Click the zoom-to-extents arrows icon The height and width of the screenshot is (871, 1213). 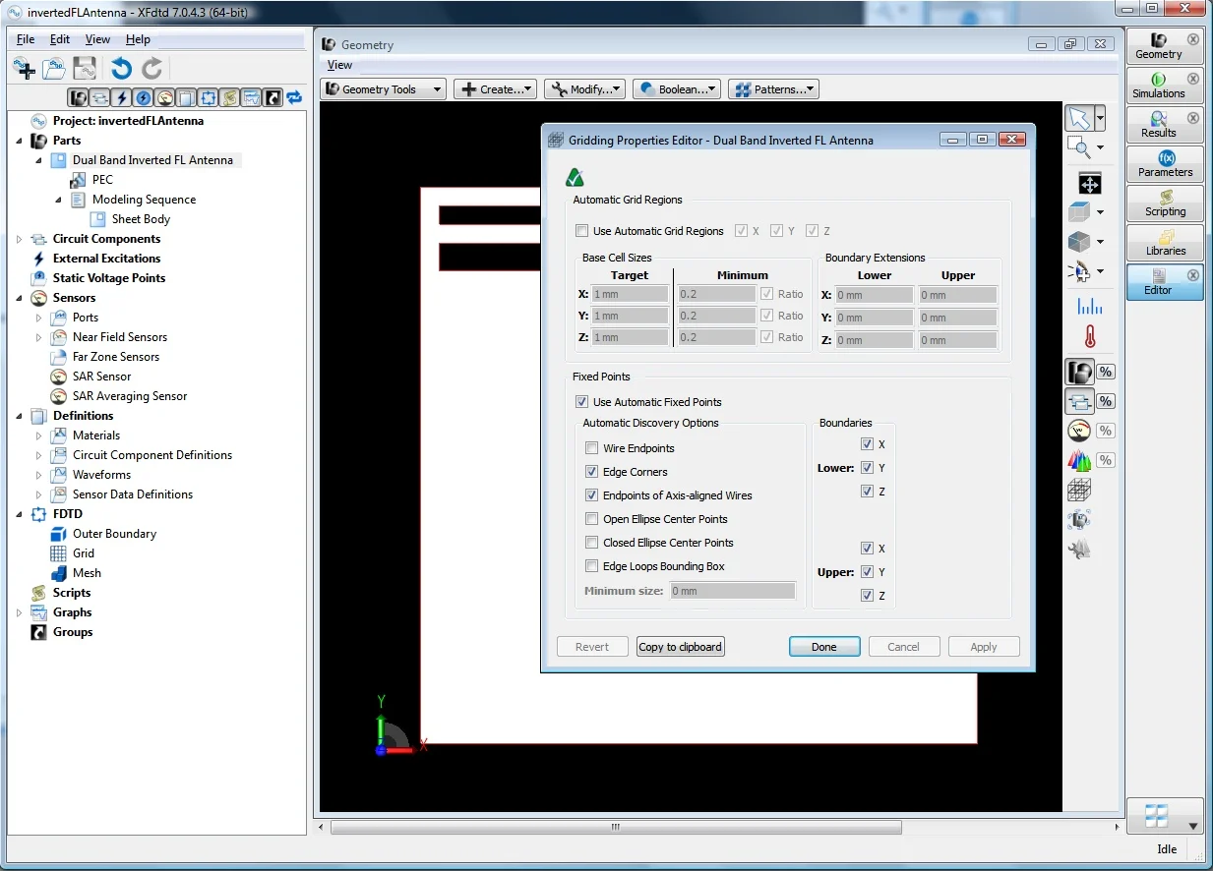tap(1089, 183)
